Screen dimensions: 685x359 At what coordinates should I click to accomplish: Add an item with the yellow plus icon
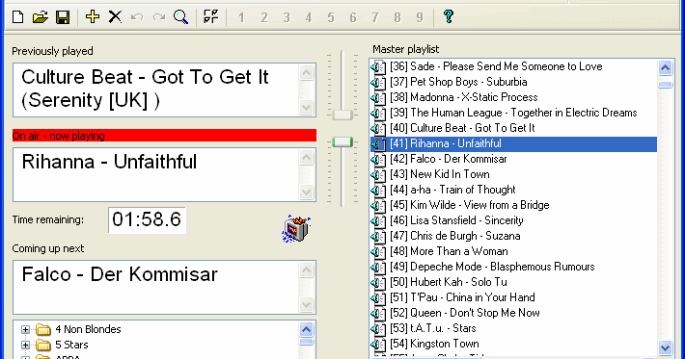click(93, 17)
